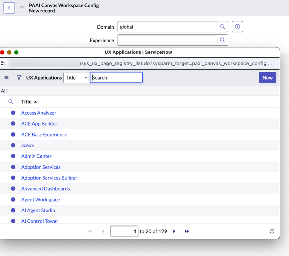This screenshot has width=289, height=256.
Task: Open Agent Workspace link
Action: 41,199
